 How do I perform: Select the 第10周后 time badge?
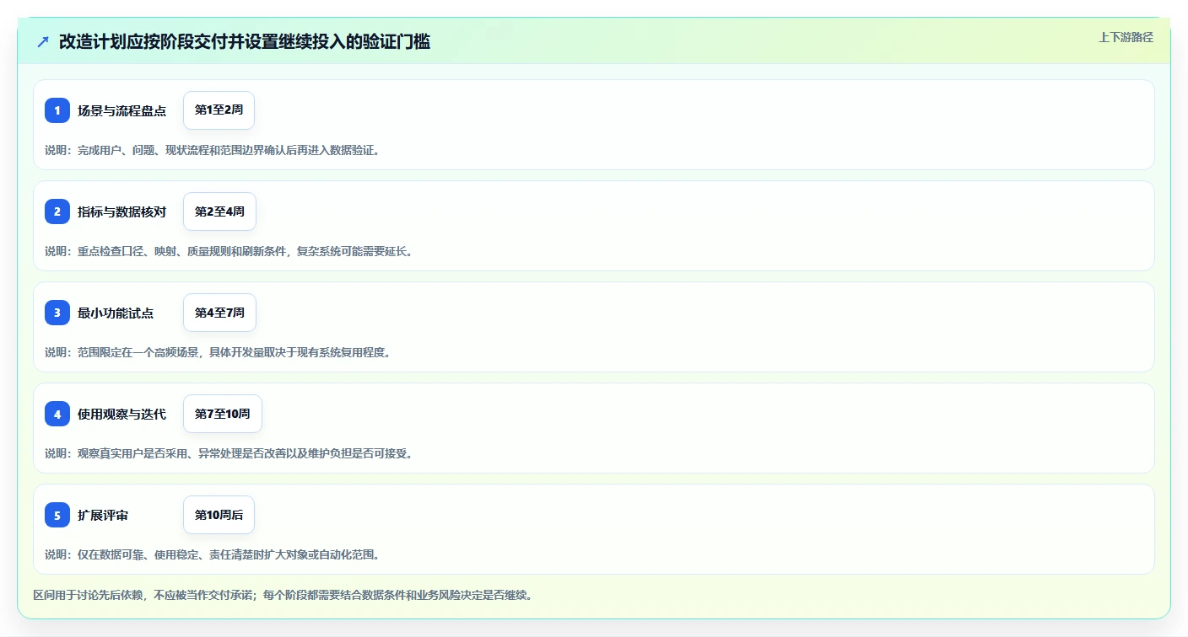[x=219, y=515]
